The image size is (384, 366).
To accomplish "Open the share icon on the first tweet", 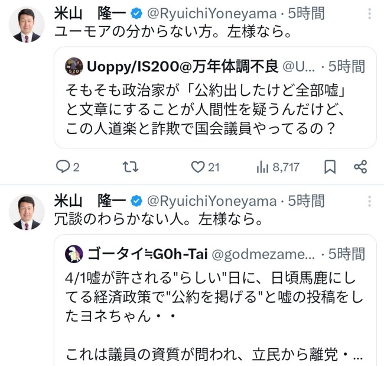I will point(360,167).
